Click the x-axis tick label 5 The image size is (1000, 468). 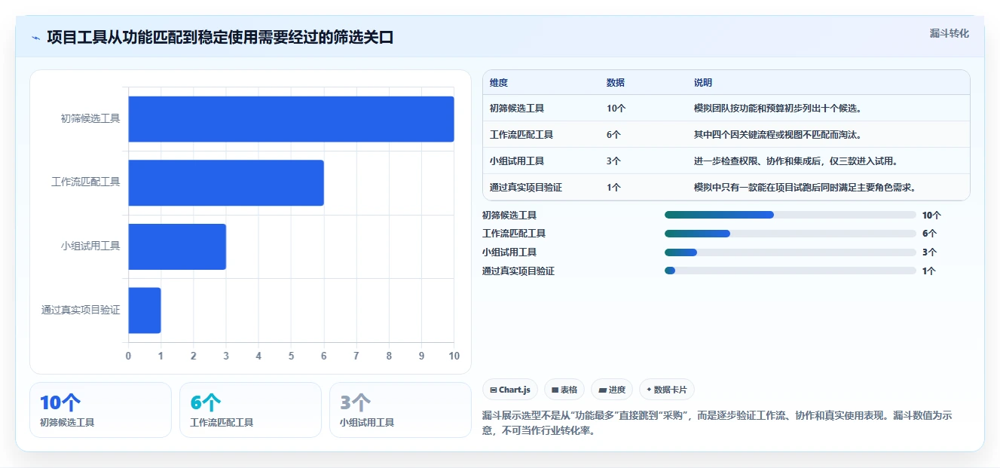point(291,356)
